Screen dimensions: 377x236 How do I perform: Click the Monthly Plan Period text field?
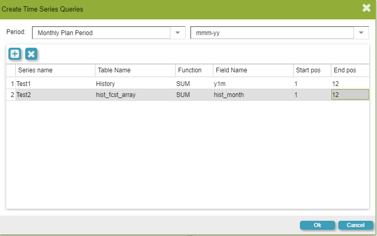coord(101,33)
